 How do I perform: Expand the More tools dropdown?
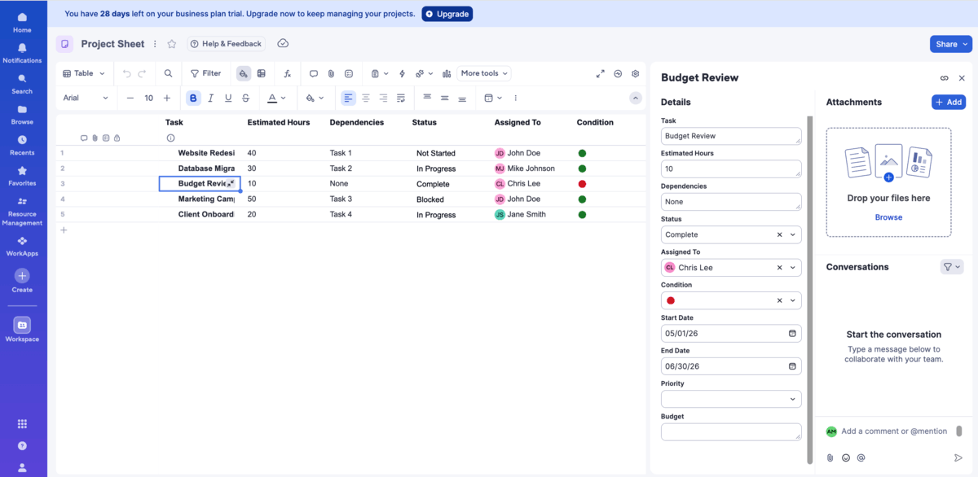tap(483, 72)
